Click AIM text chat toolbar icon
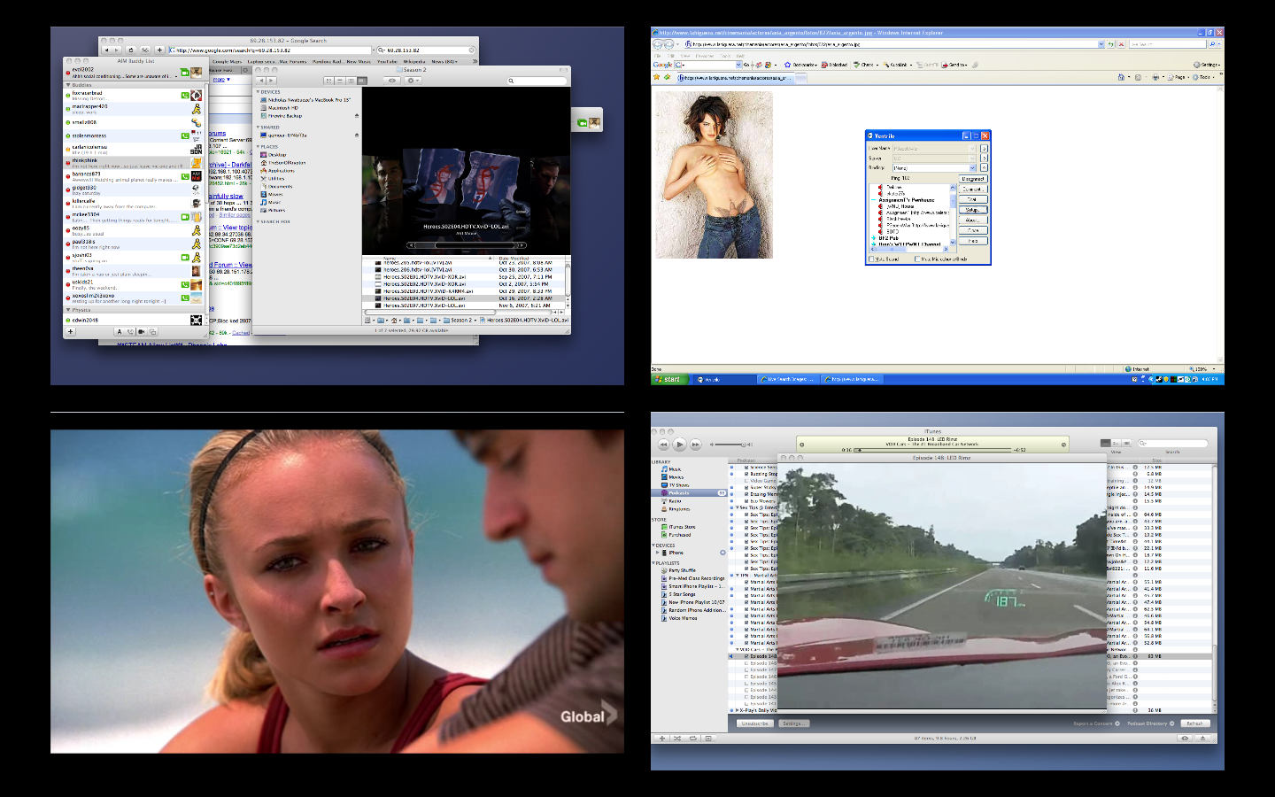The height and width of the screenshot is (797, 1275). coord(120,332)
